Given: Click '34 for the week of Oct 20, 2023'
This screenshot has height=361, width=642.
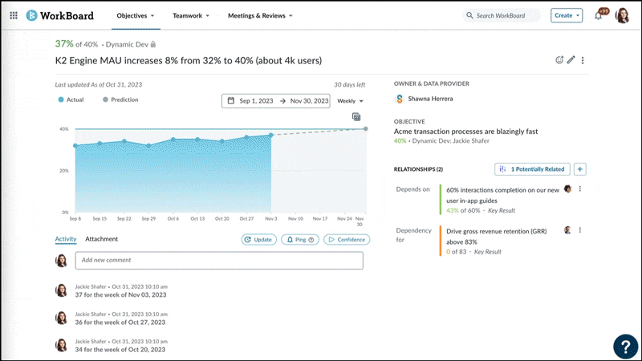Looking at the screenshot, I should 120,350.
